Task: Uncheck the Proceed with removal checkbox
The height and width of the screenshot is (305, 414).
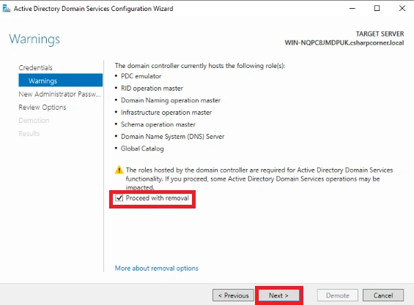Action: (119, 198)
